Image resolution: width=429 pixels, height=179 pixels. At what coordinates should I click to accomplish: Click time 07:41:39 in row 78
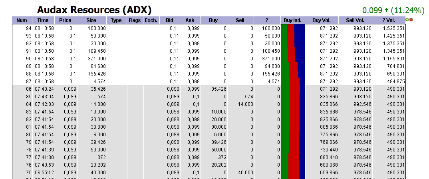pyautogui.click(x=44, y=150)
